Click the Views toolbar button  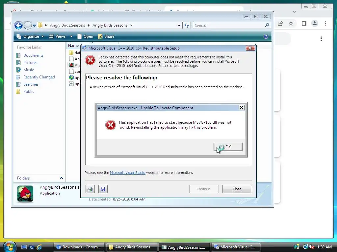coord(57,36)
